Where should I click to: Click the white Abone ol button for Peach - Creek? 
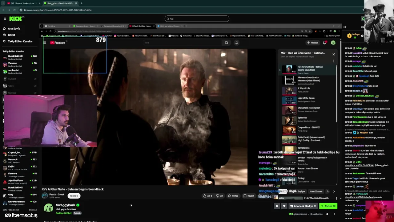pyautogui.click(x=74, y=196)
